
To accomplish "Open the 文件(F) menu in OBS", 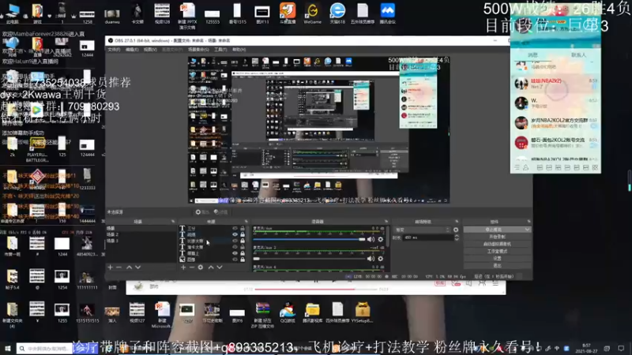I will coord(114,50).
